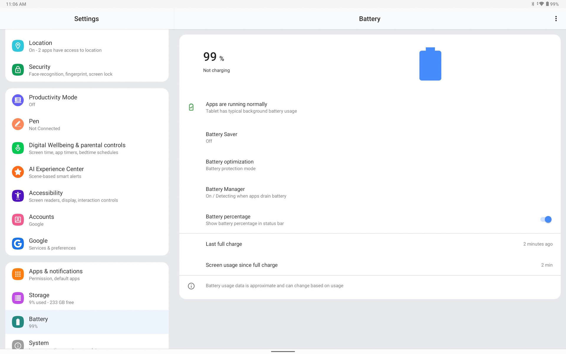
Task: Click the Google G icon
Action: 18,244
